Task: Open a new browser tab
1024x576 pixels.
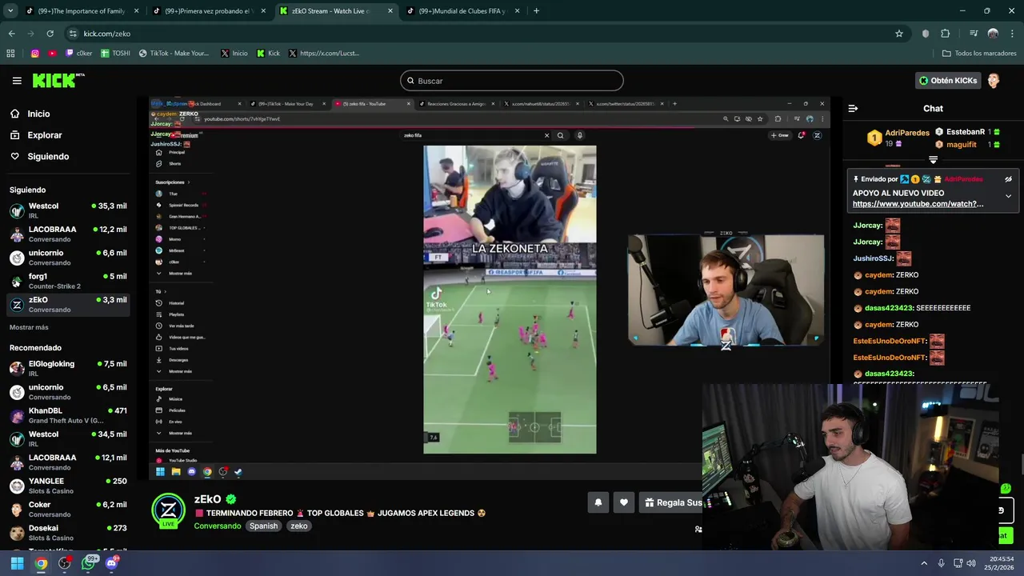Action: 536,11
